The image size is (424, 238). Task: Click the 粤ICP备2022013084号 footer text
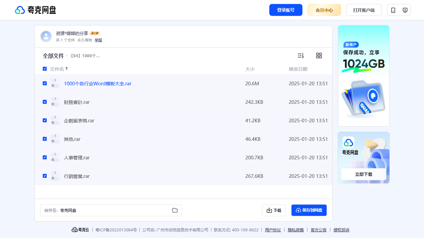[116, 230]
